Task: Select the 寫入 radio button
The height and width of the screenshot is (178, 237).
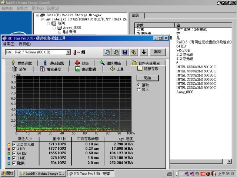Action: pos(138,90)
